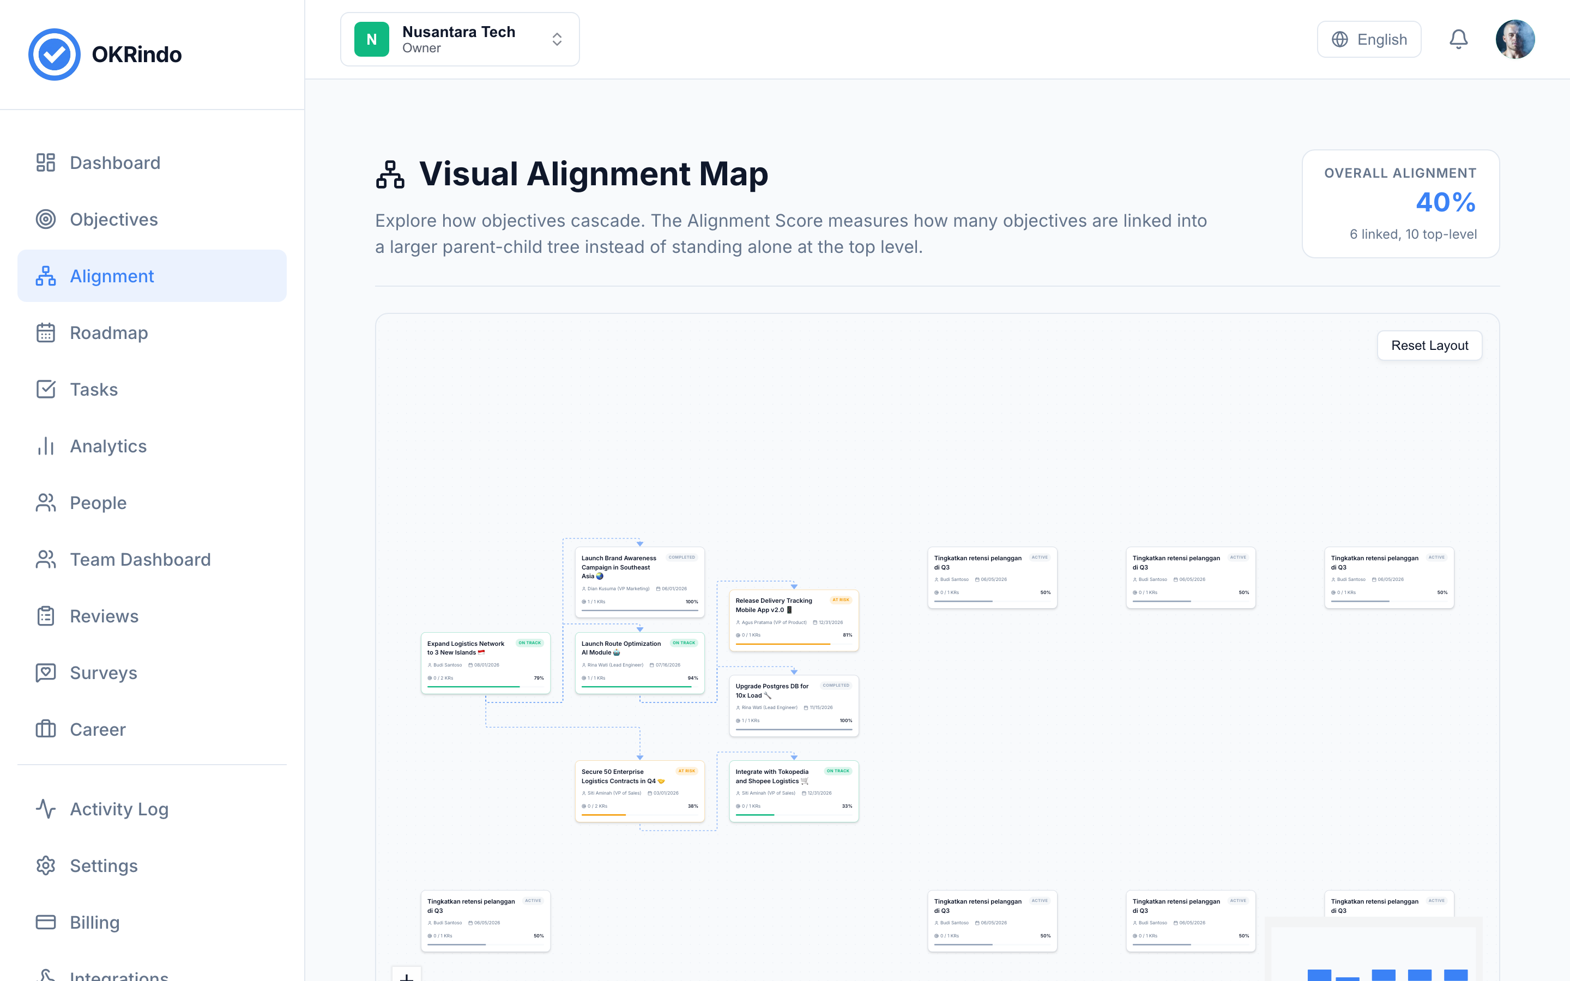Click the OKRindo checkmark logo

55,55
